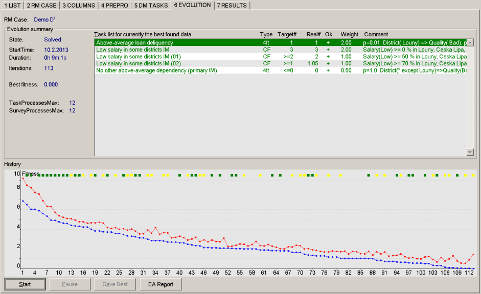Click the '<=0' target value
The height and width of the screenshot is (294, 481).
coord(288,70)
